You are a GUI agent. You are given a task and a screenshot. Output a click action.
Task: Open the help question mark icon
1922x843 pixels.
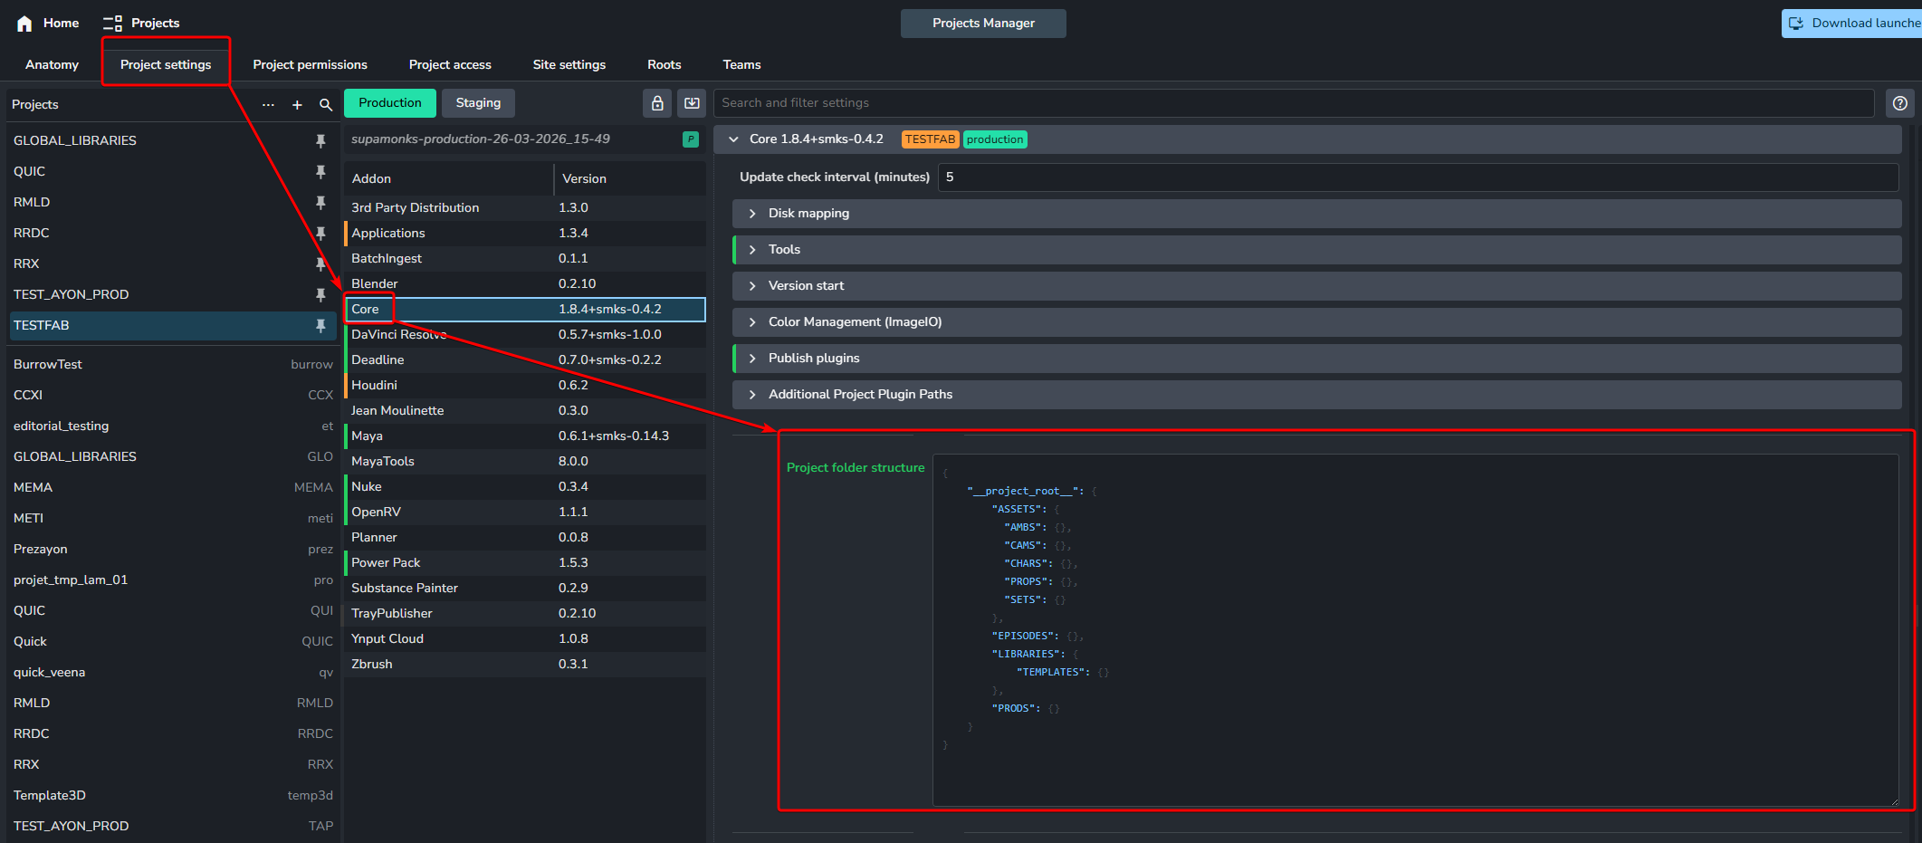(1900, 103)
